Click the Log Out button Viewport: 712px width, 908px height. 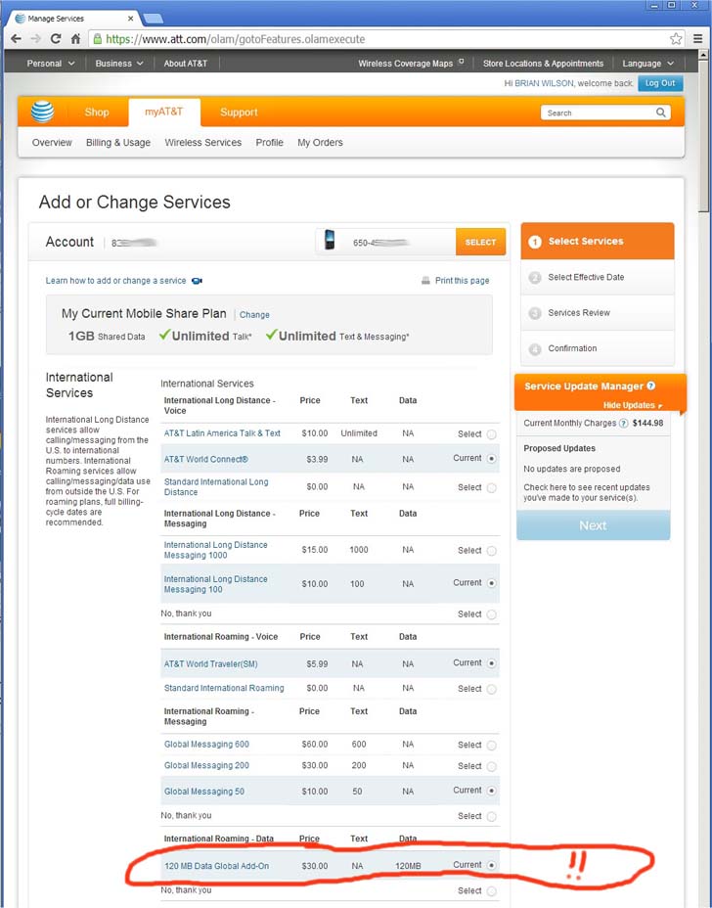pyautogui.click(x=660, y=83)
